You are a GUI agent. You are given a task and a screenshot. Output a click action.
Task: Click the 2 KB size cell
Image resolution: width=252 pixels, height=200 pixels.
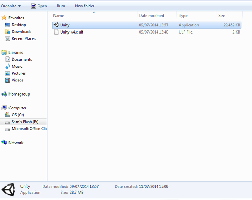point(236,32)
